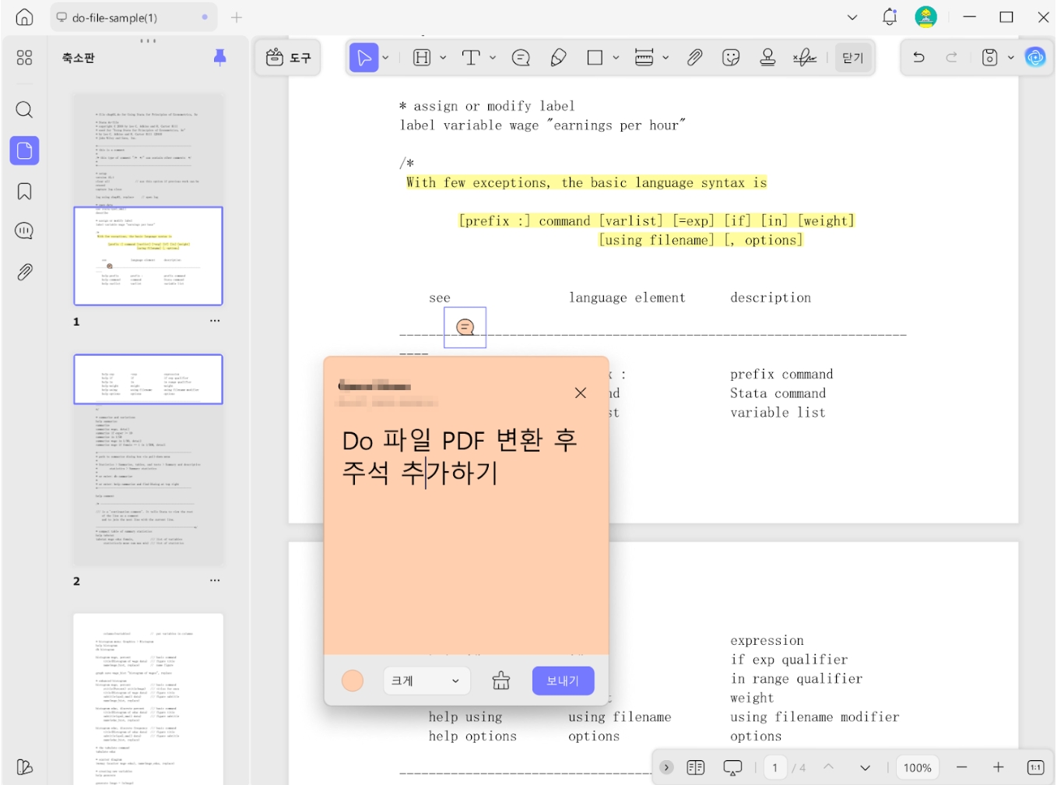Open the options menu for page 1 thumbnail

pyautogui.click(x=215, y=320)
